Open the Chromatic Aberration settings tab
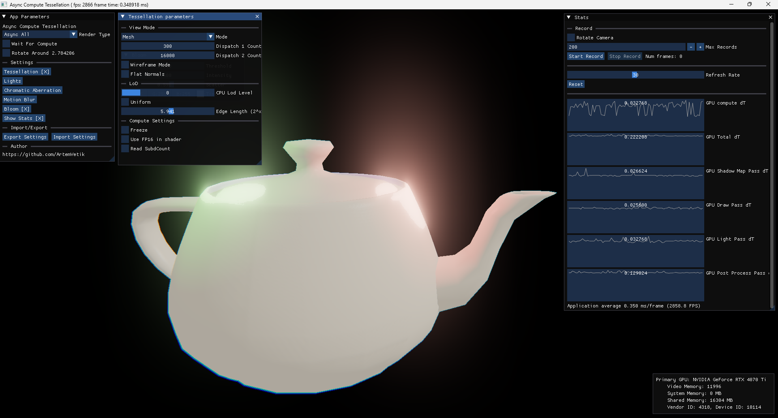 [32, 90]
